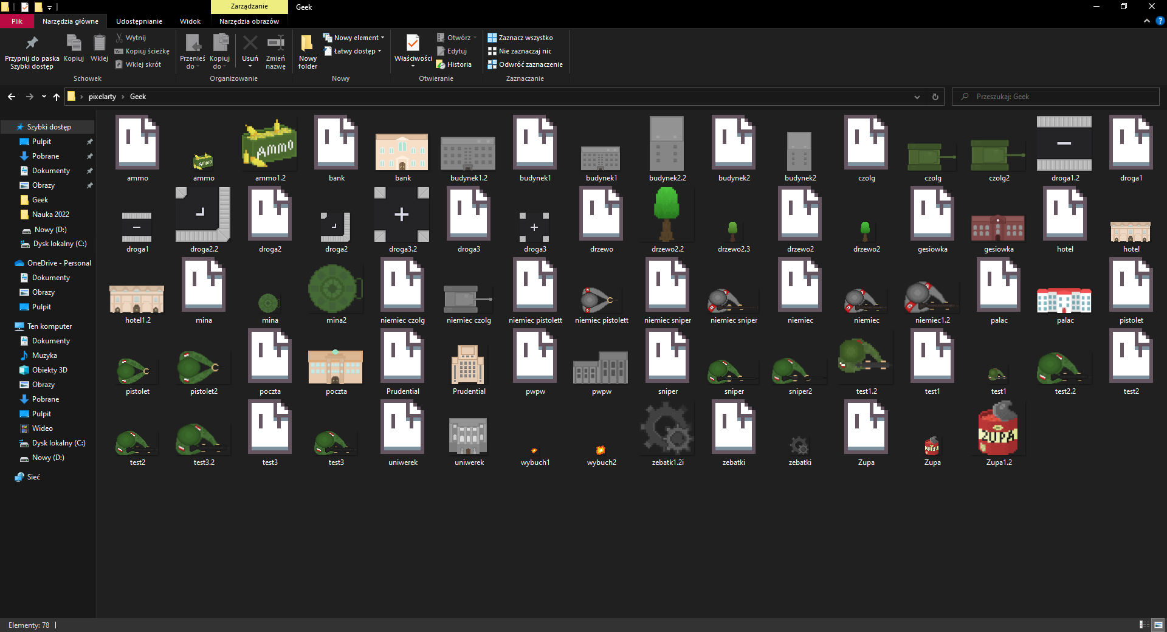Open the Plik menu
This screenshot has height=632, width=1167.
tap(17, 21)
